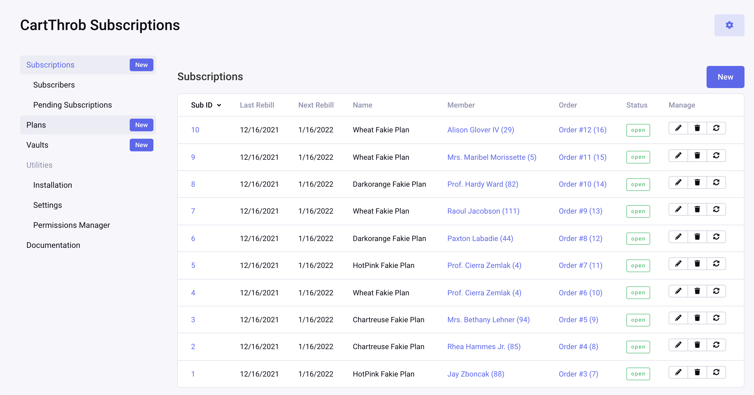Edit subscription 4 with pencil icon
The image size is (754, 395).
click(678, 291)
